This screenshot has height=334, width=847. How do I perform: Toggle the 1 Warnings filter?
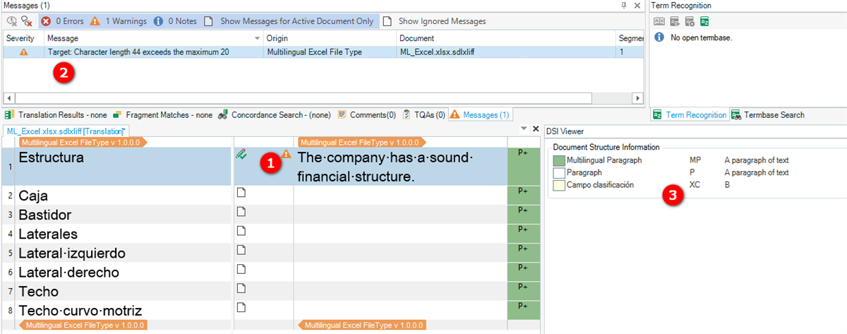(x=119, y=21)
